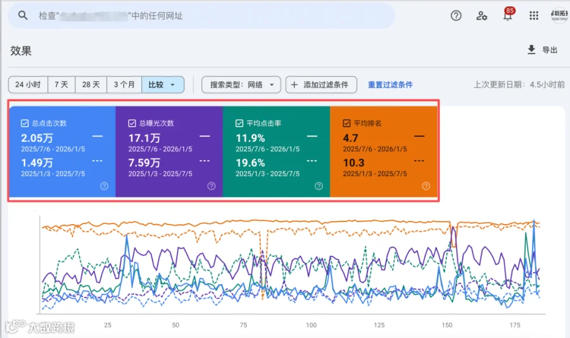Image resolution: width=570 pixels, height=338 pixels.
Task: Click help icon in average position card
Action: coord(426,186)
